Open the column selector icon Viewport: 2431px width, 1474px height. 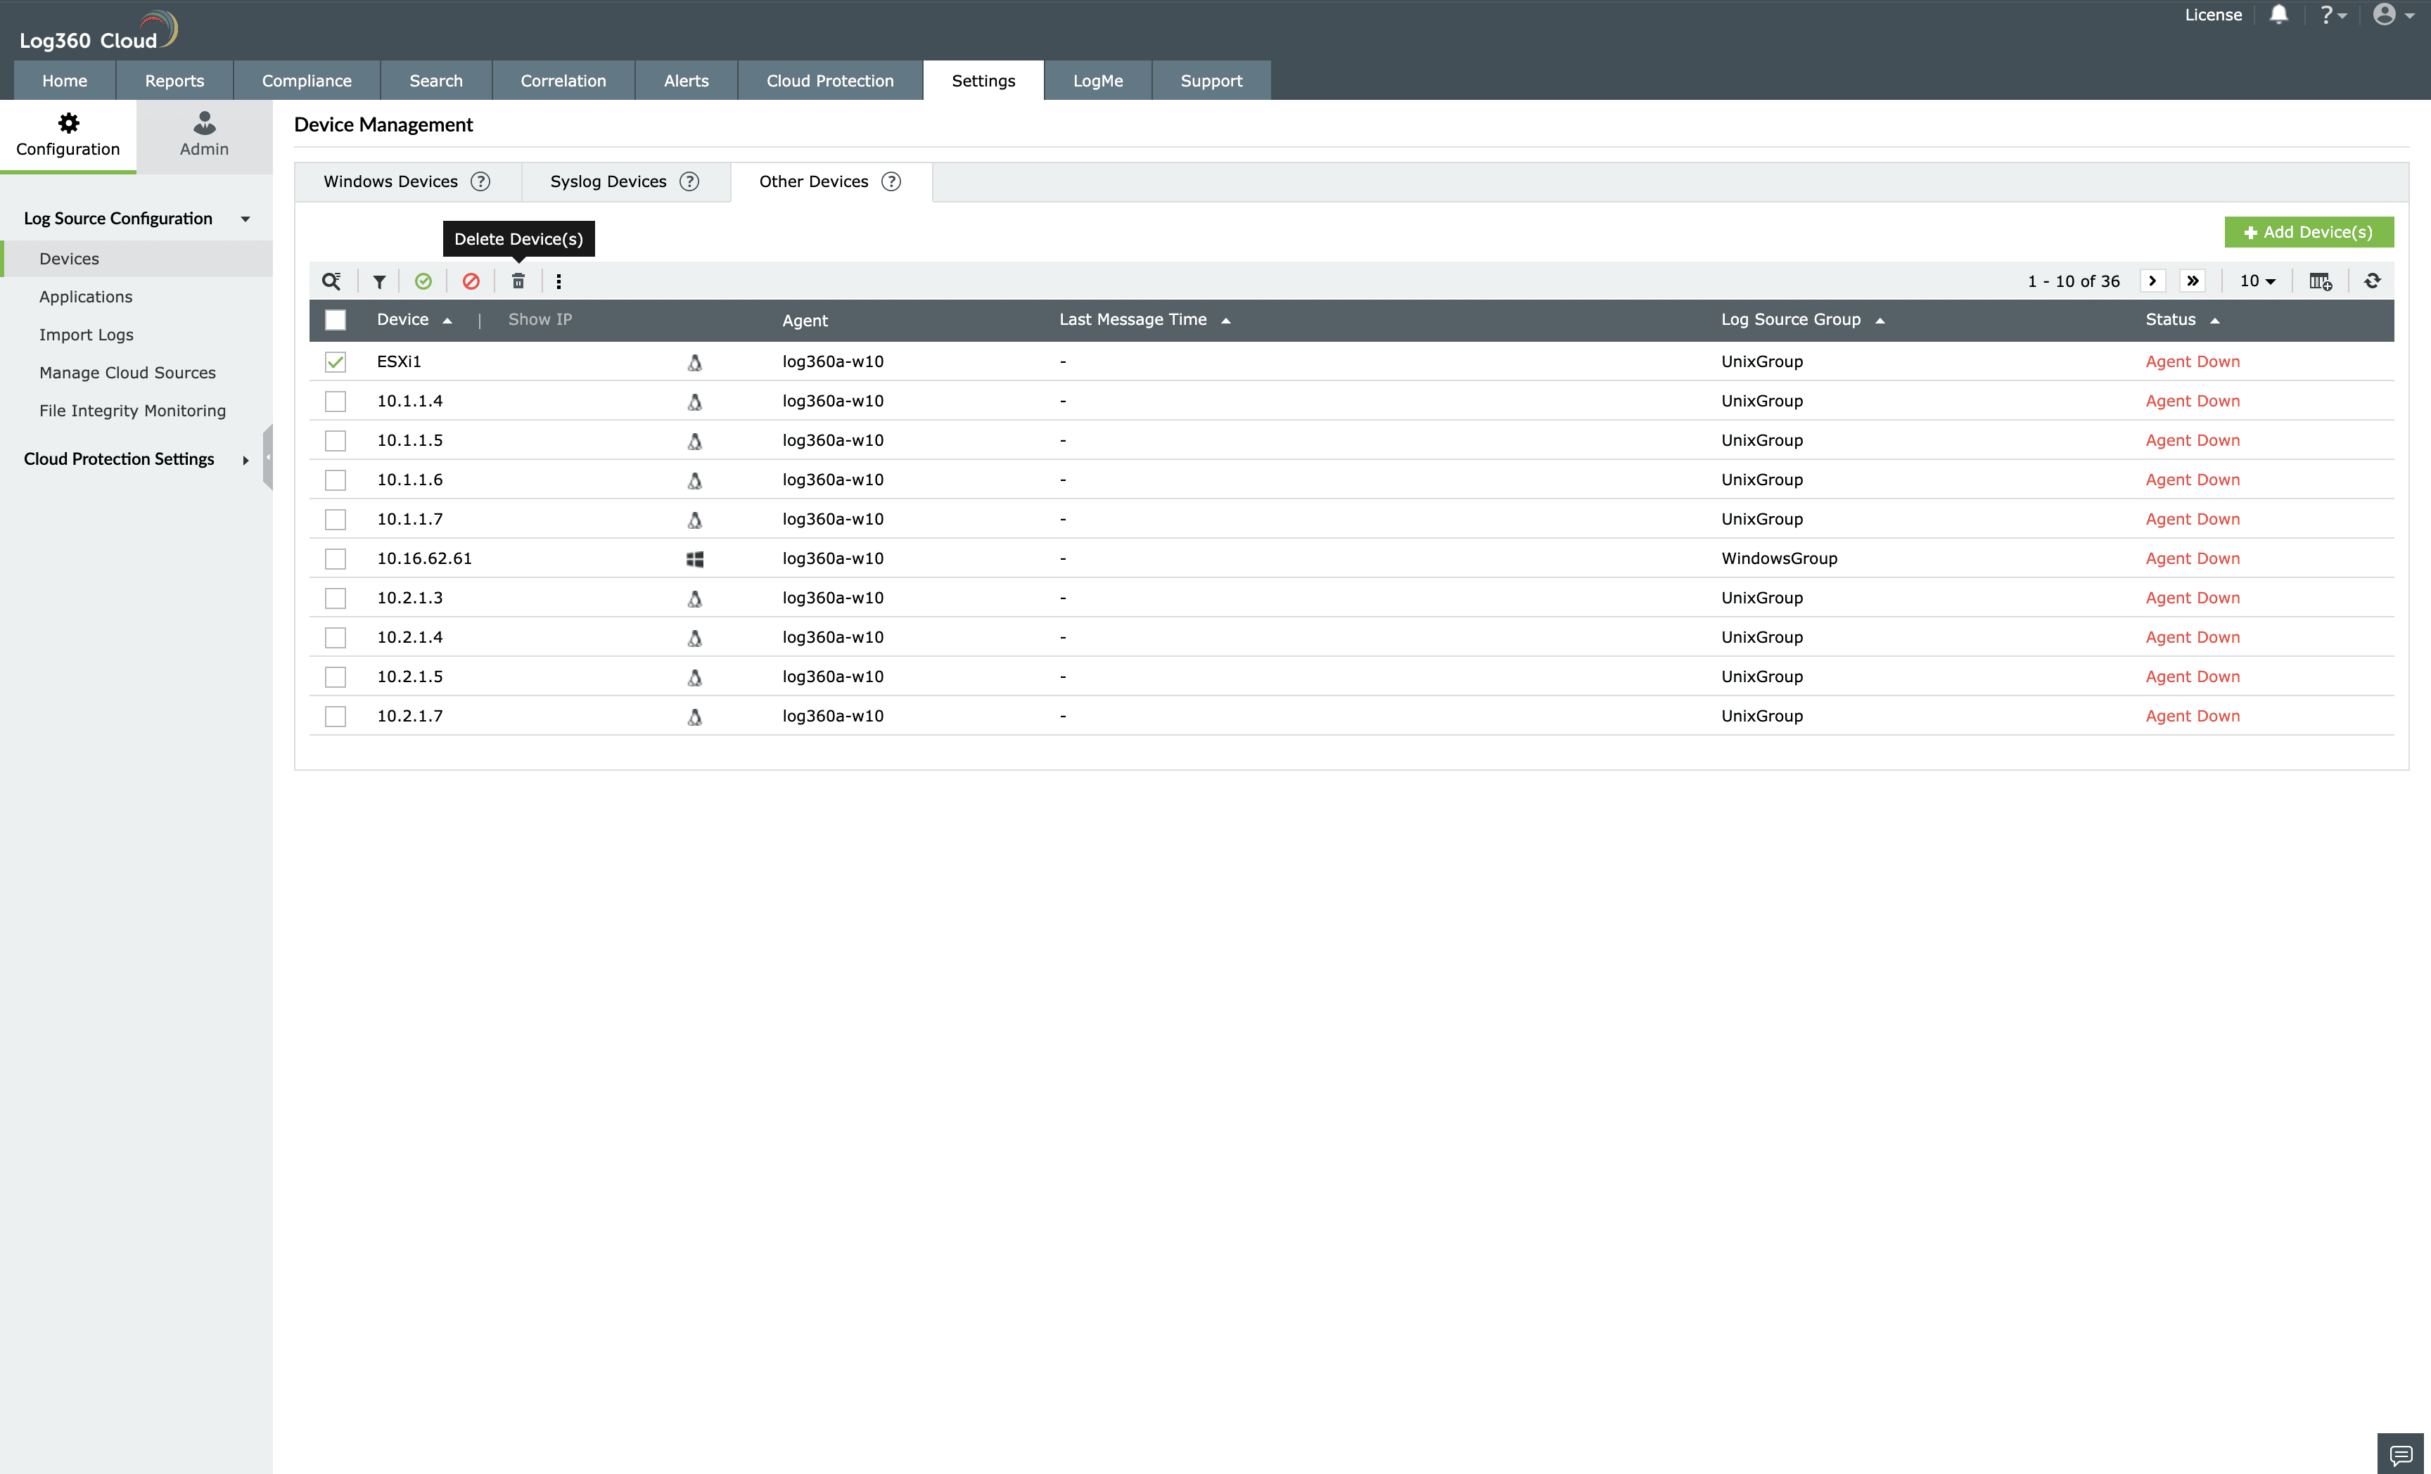pos(2321,281)
